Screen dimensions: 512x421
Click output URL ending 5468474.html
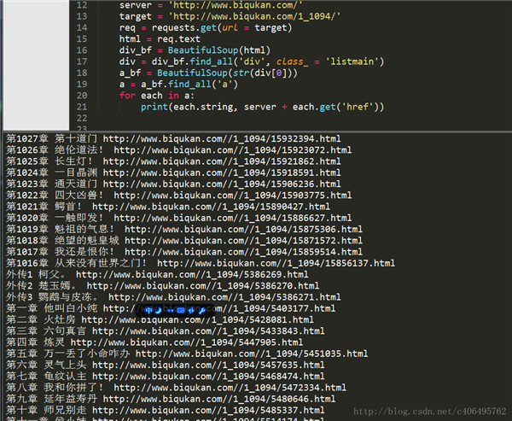[208, 377]
